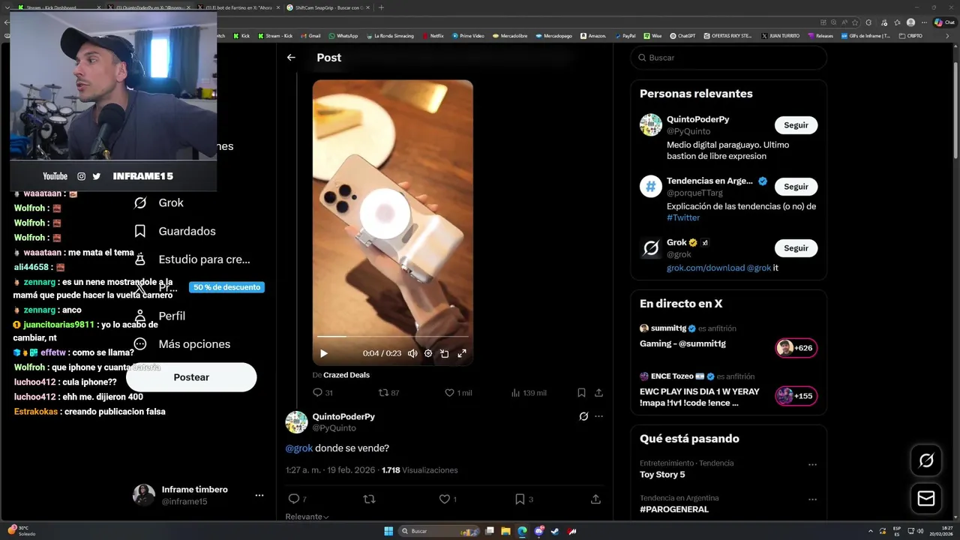The height and width of the screenshot is (540, 960).
Task: Open grok.com/download link
Action: pos(706,268)
